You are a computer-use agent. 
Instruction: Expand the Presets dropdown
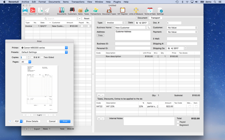44,52
